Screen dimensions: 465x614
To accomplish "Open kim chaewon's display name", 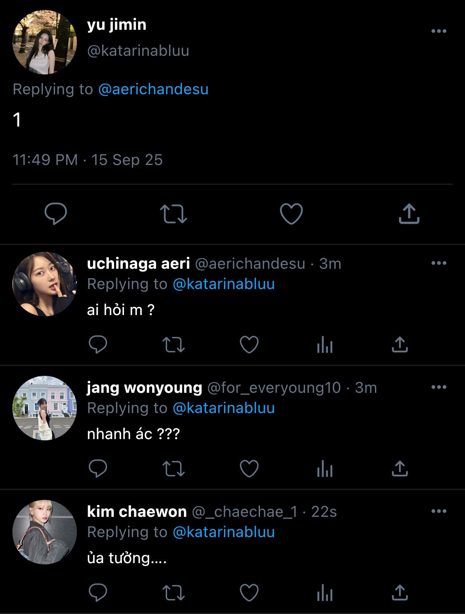I will [x=137, y=512].
